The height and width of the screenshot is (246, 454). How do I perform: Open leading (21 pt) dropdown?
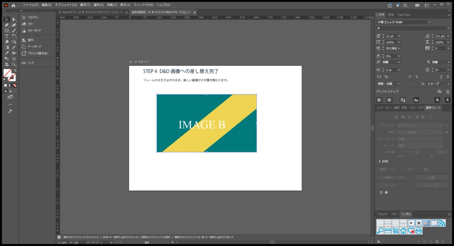(x=448, y=36)
